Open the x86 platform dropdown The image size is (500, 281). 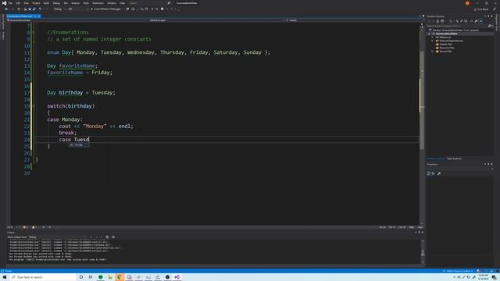[77, 9]
